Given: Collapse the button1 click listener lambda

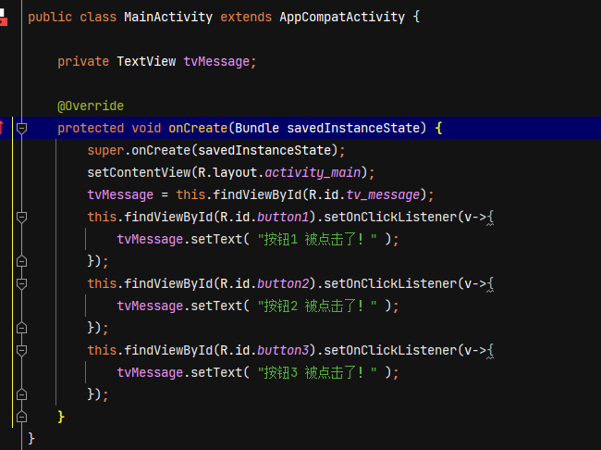Looking at the screenshot, I should 21,218.
